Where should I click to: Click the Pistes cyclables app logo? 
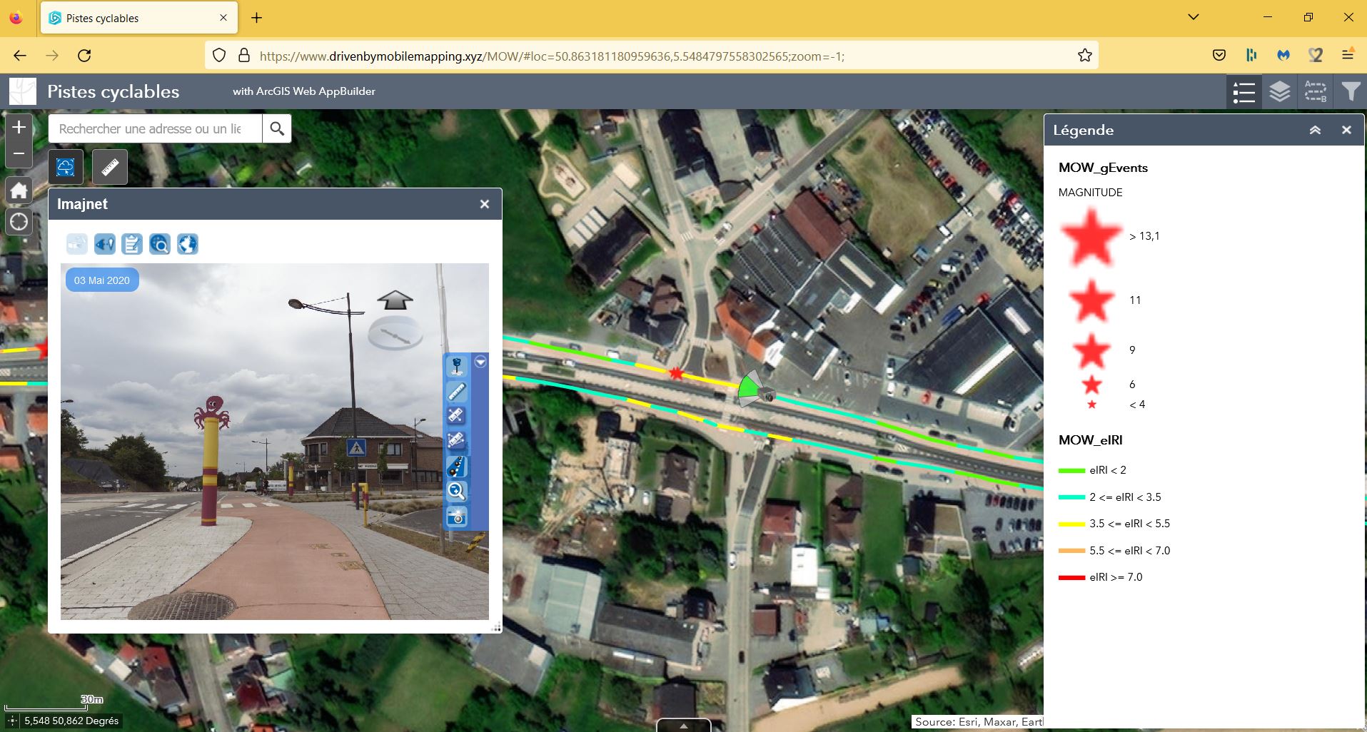click(23, 91)
